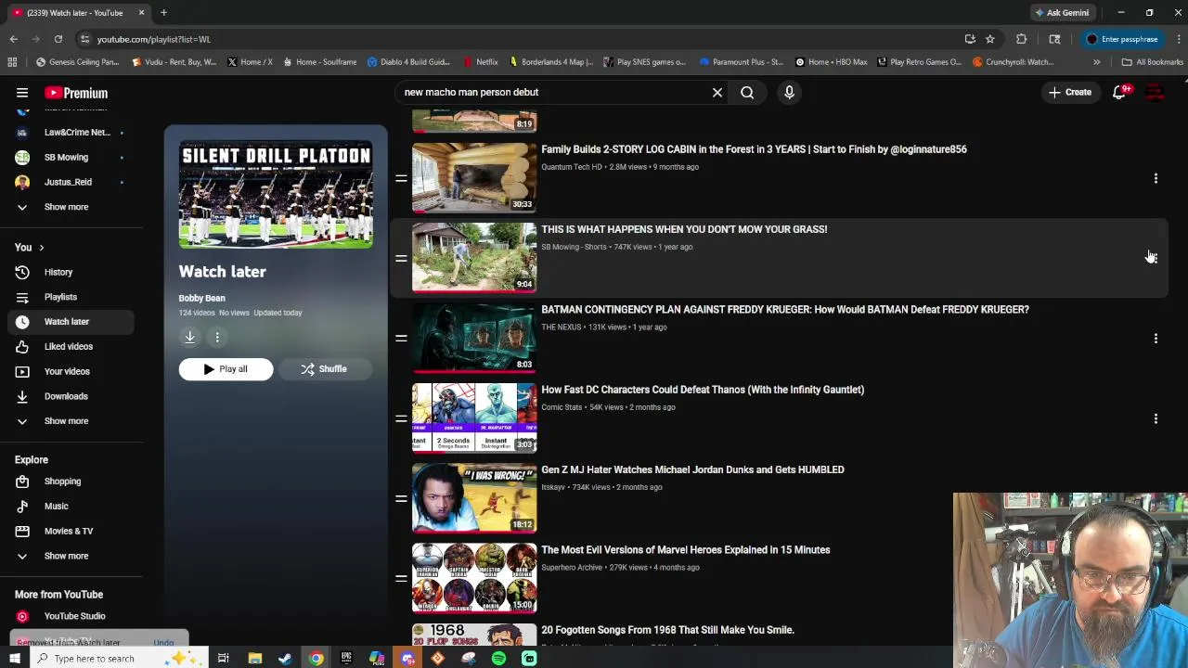Viewport: 1188px width, 668px height.
Task: Open the Windows Start menu
Action: [x=15, y=659]
